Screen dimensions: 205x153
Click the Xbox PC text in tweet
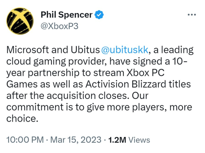coord(145,73)
